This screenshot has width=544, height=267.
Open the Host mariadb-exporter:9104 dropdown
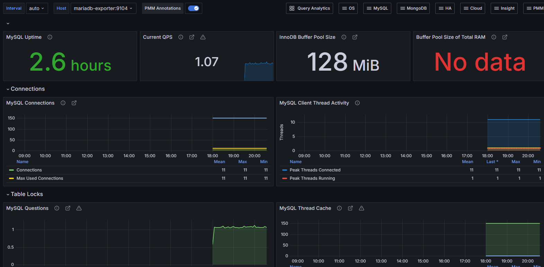[x=104, y=8]
